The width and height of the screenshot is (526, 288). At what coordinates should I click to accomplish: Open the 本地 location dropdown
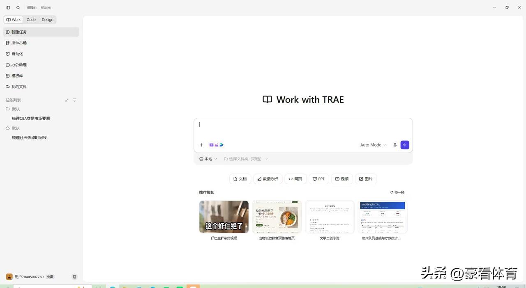pyautogui.click(x=208, y=159)
